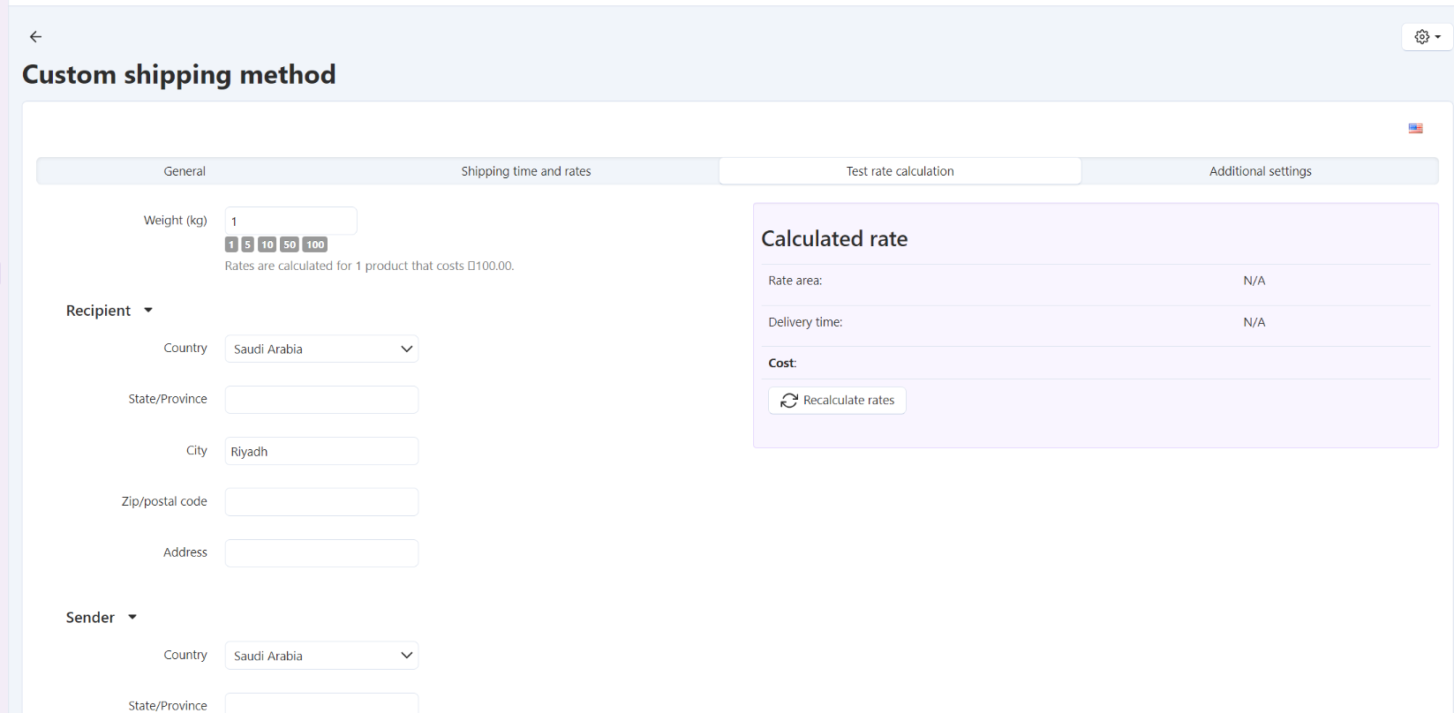
Task: Click the Delivery time N/A value
Action: 1254,322
